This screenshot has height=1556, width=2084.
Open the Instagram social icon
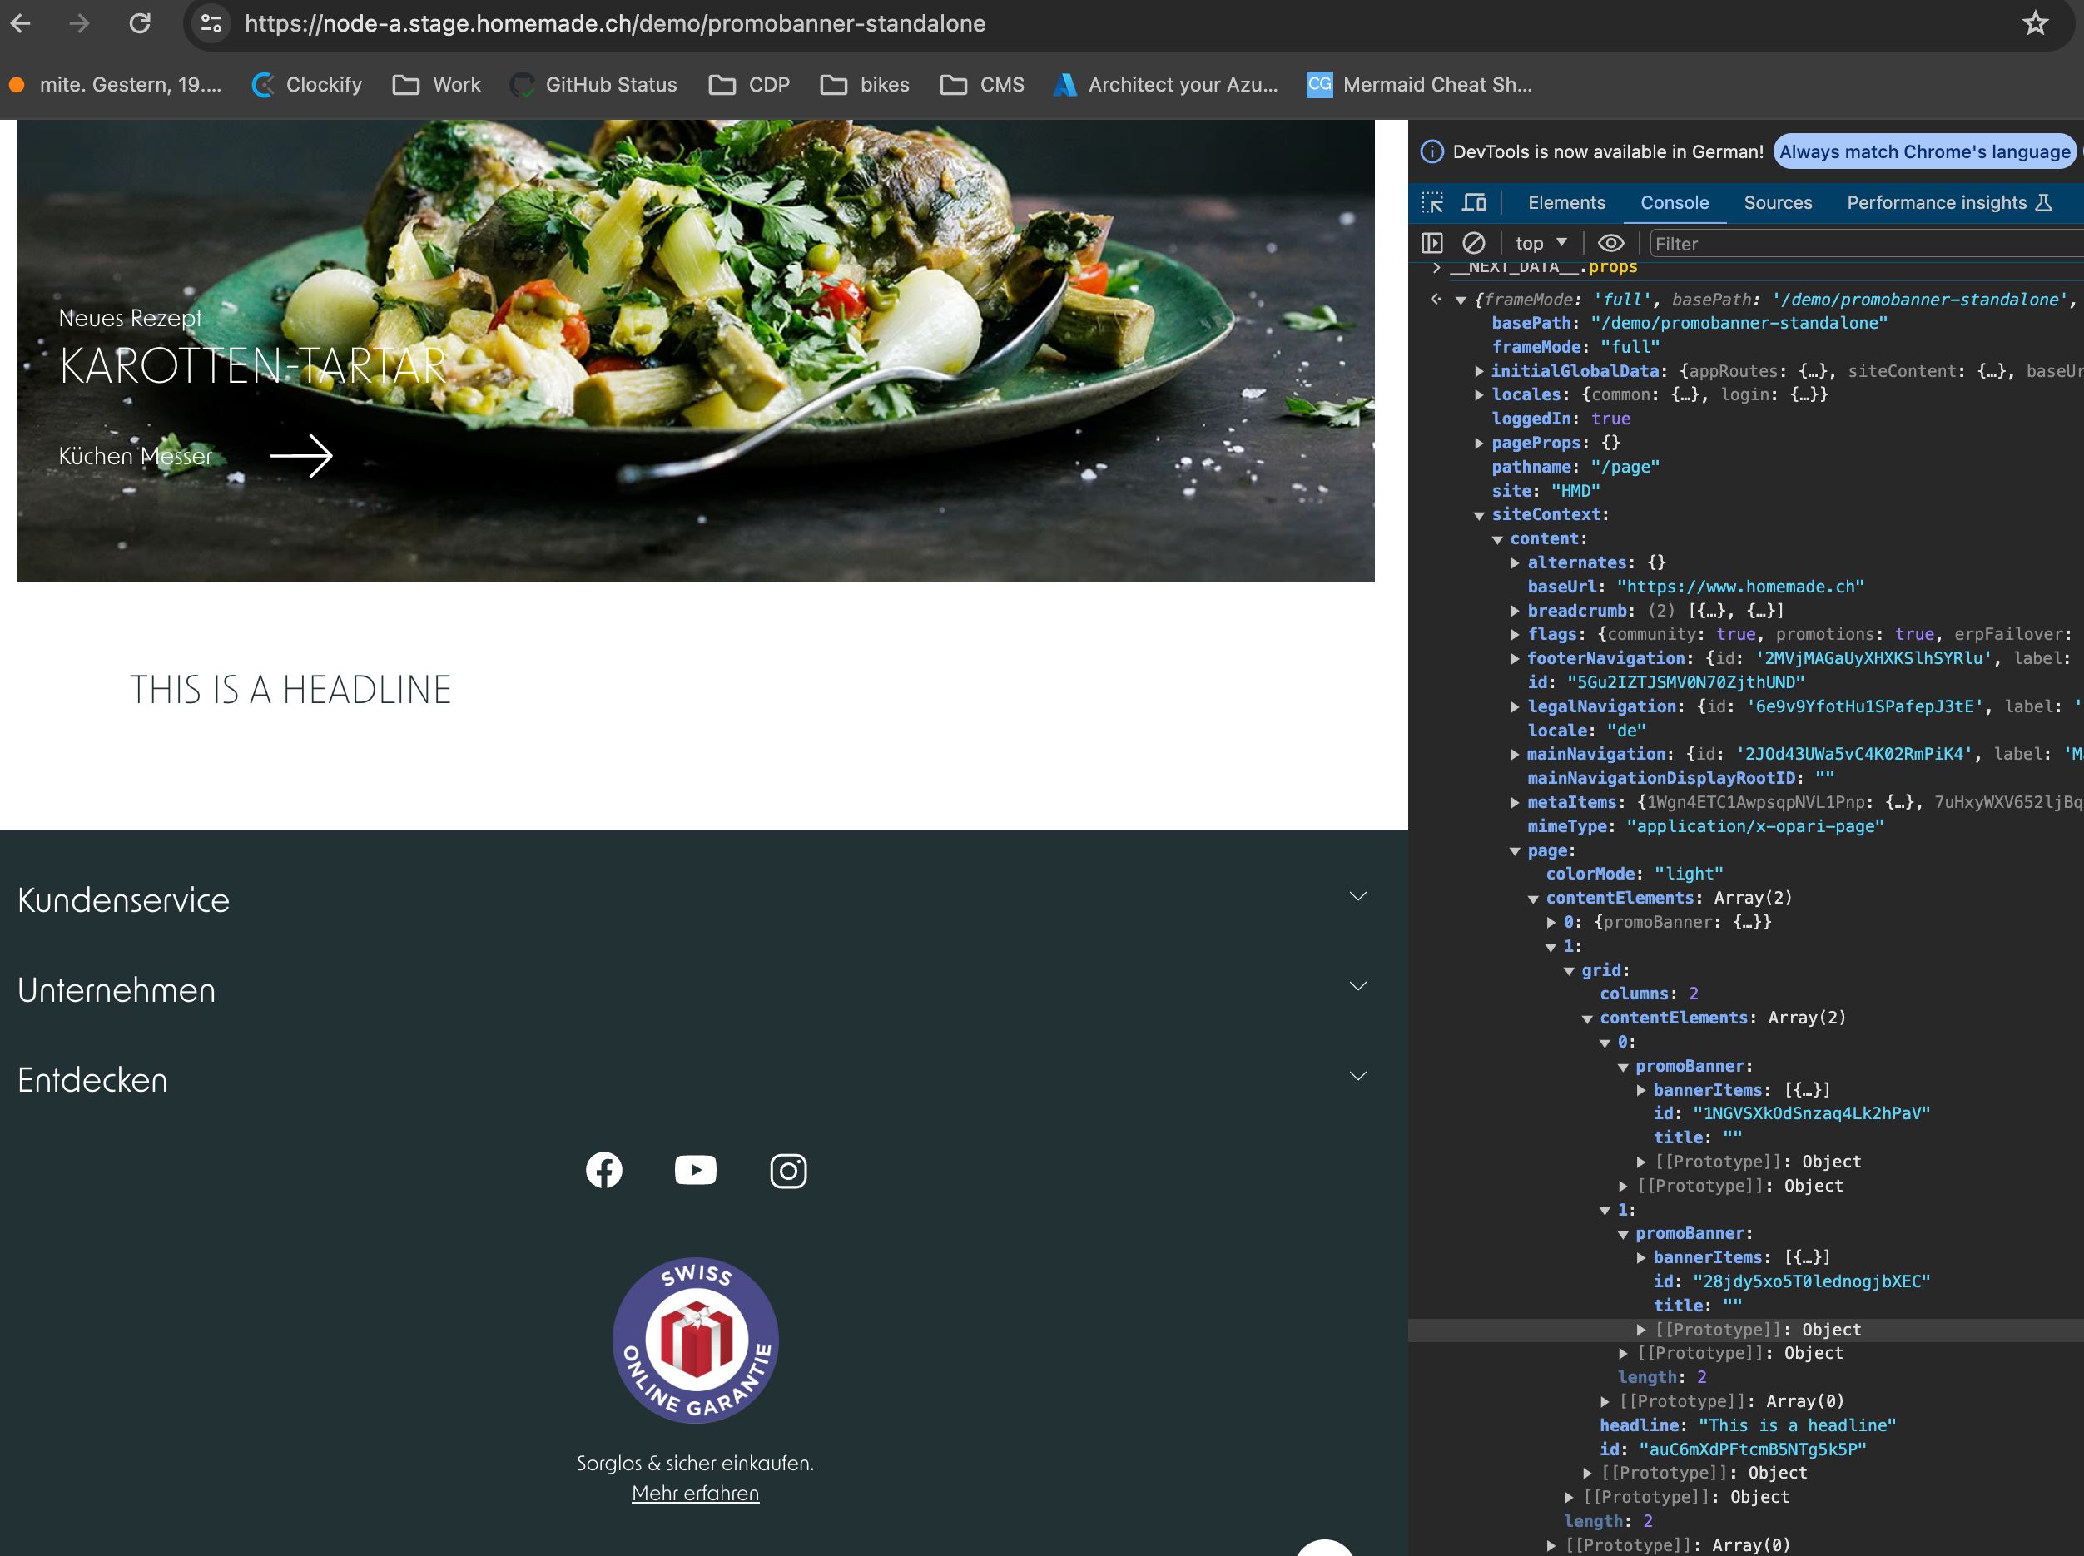tap(787, 1171)
